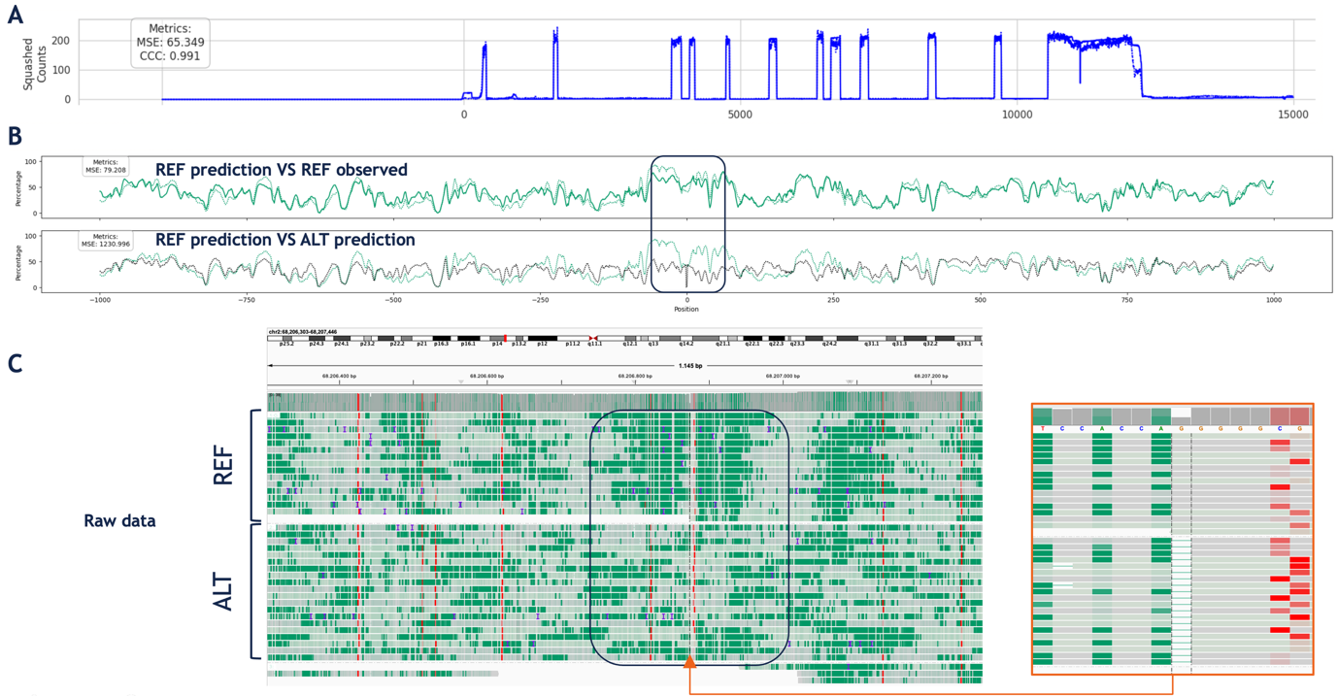
Task: Click the title REF prediction VS ALT prediction
Action: (284, 239)
